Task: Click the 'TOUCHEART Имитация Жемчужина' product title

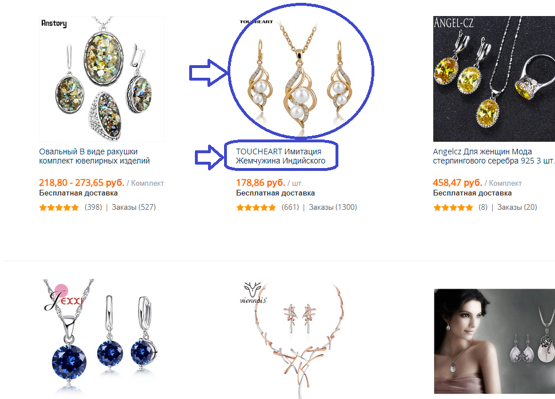Action: pos(280,156)
